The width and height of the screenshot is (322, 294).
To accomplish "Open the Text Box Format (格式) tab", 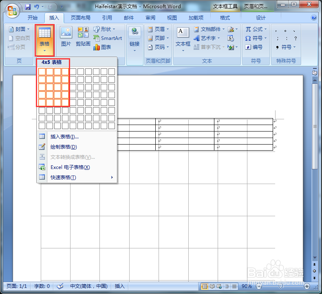I will coord(225,18).
